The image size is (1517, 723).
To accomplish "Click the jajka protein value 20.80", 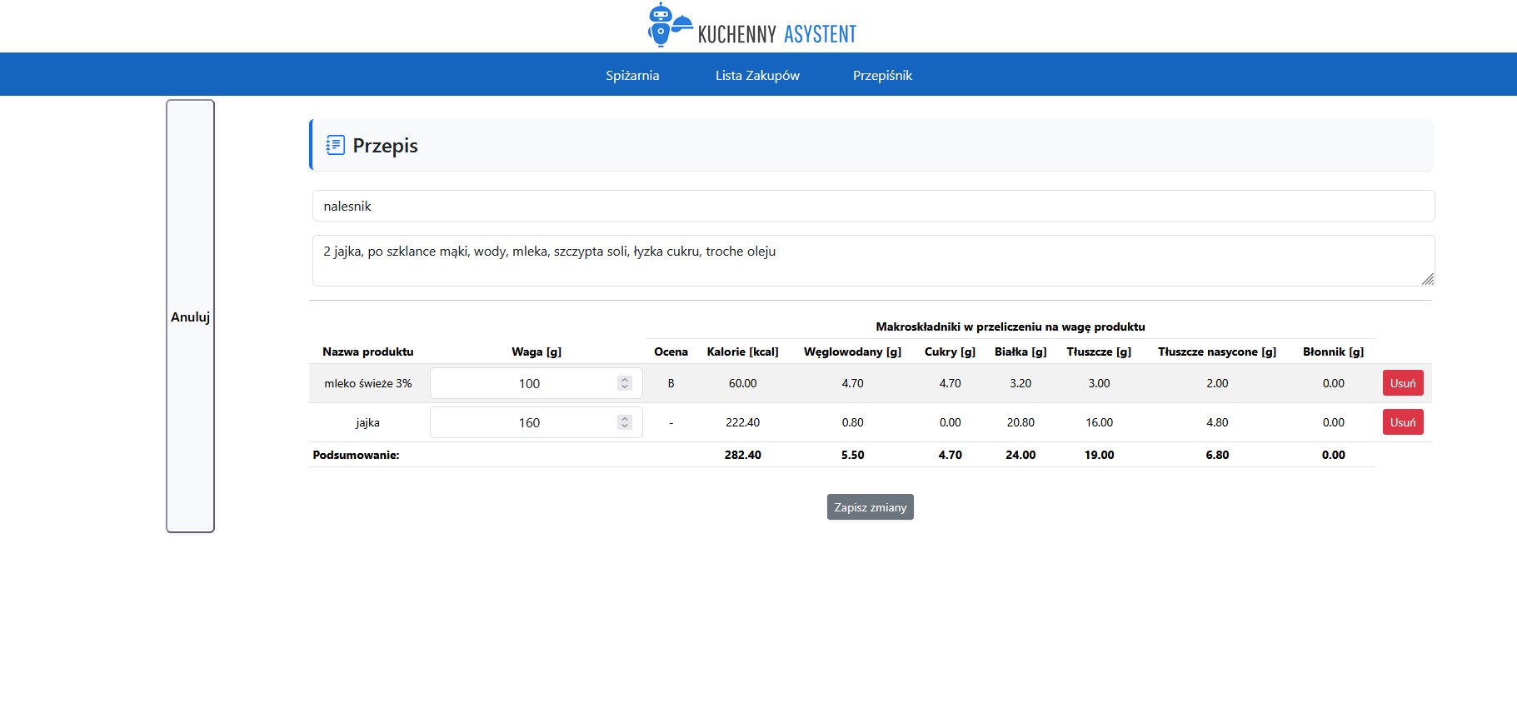I will [1020, 422].
